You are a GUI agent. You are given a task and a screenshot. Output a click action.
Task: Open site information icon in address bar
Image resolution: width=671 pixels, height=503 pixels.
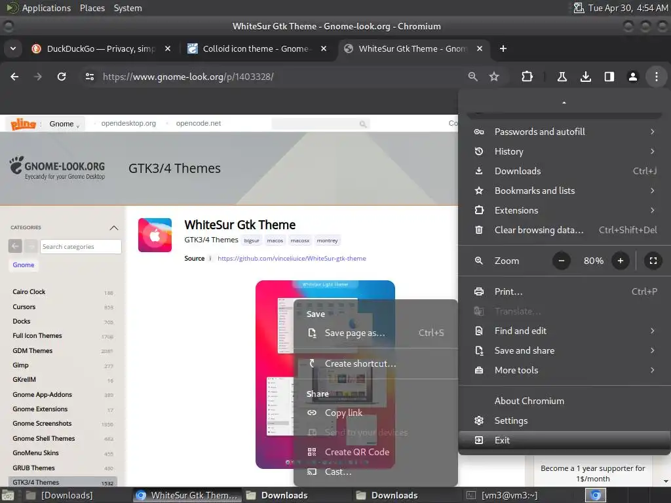tap(89, 77)
